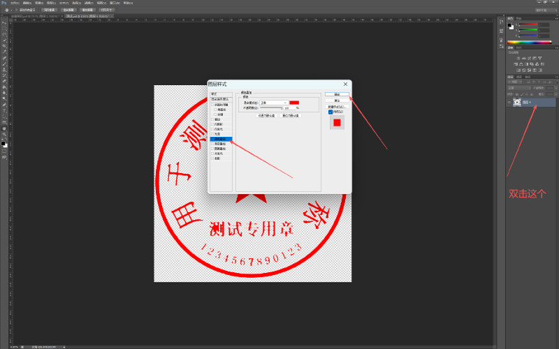Select the Rectangular Marquee tool
Viewport: 559px width, 349px height.
(4, 27)
